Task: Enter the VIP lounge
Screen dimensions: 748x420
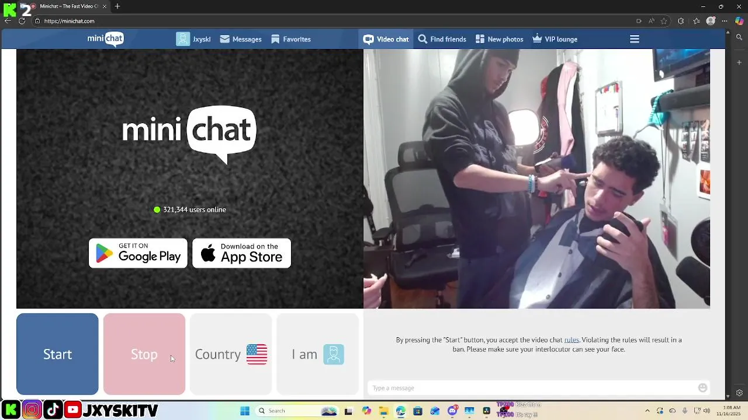Action: [x=555, y=39]
